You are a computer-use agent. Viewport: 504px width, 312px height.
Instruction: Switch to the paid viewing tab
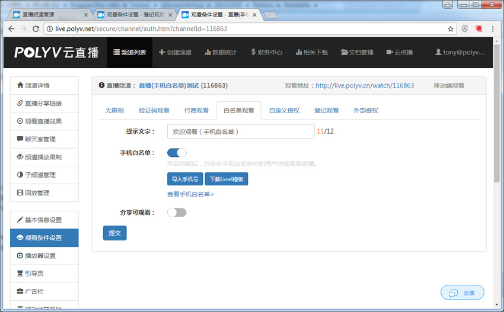(196, 110)
